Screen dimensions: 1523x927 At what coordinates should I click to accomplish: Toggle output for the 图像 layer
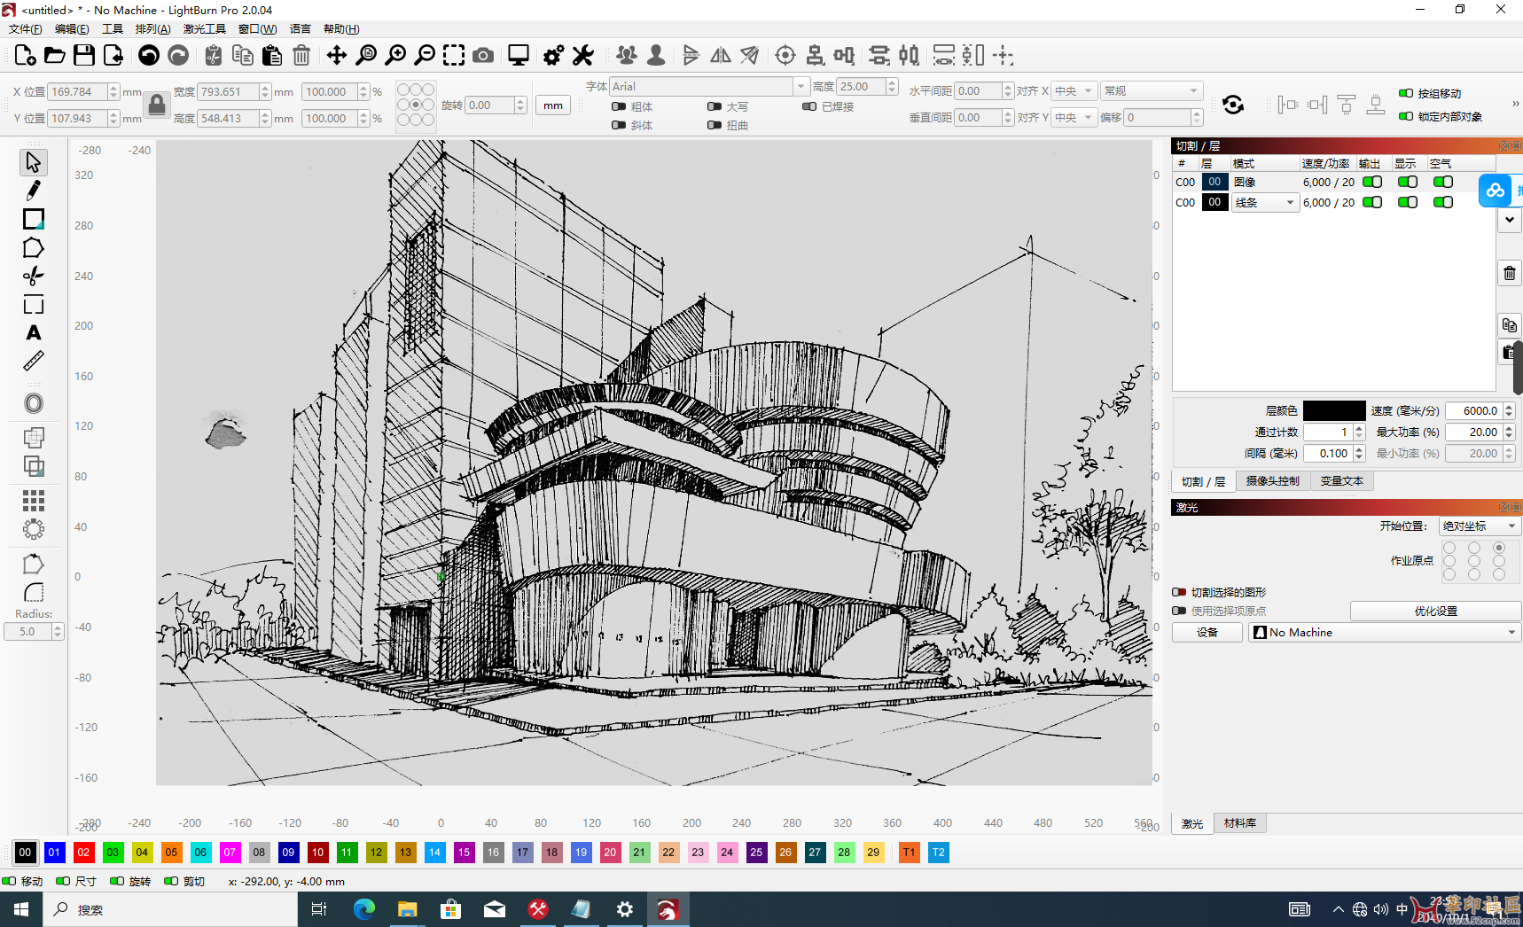[x=1372, y=183]
